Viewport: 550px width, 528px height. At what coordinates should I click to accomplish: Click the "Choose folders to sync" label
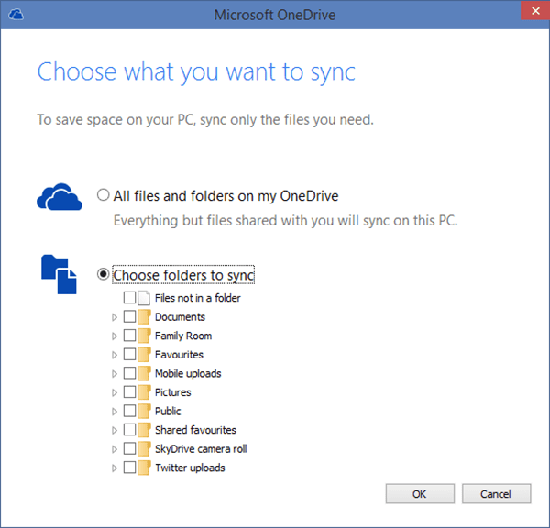coord(183,275)
